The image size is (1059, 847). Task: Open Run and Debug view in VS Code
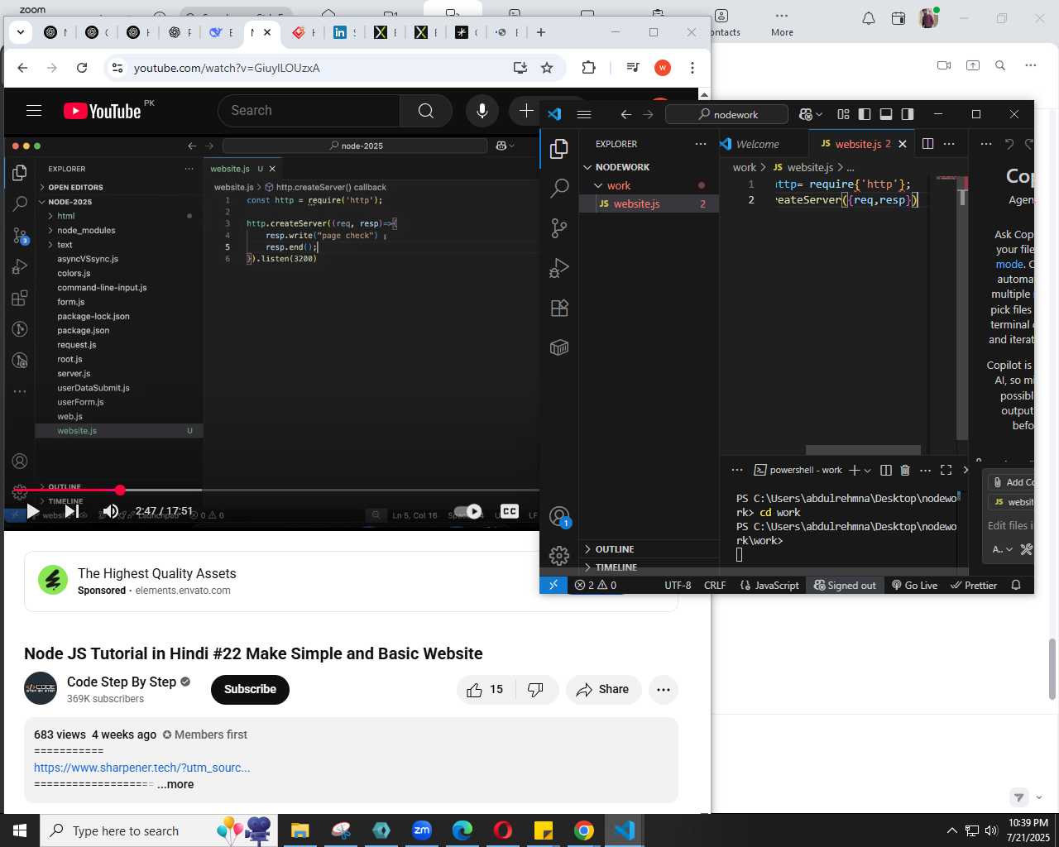pyautogui.click(x=559, y=267)
